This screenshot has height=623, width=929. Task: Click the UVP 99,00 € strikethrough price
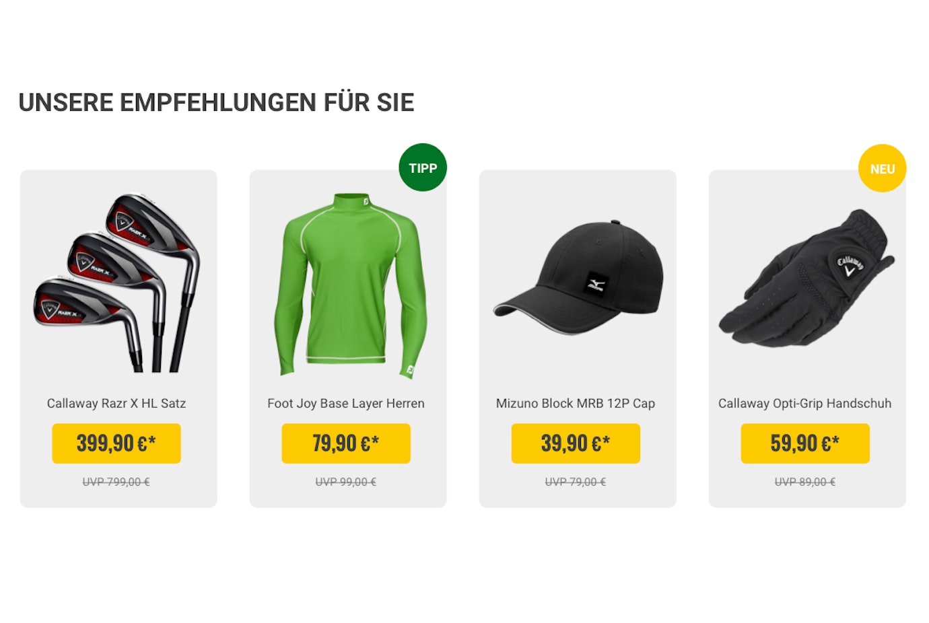tap(346, 482)
